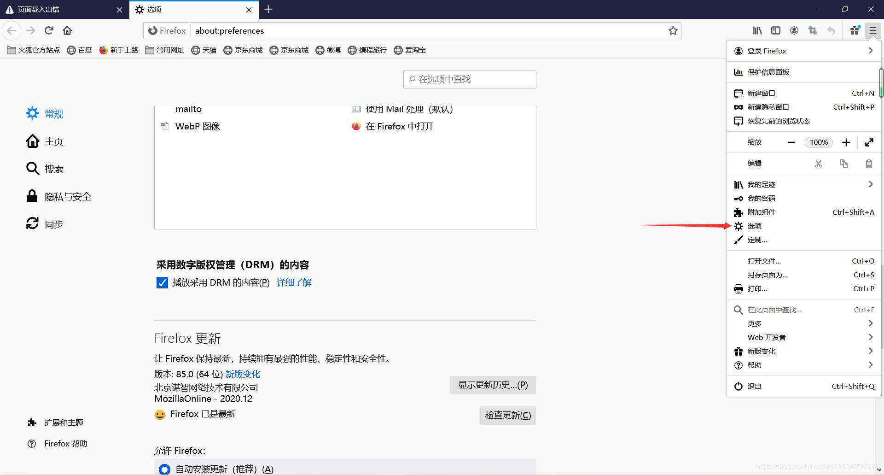Click the forward navigation arrow
884x475 pixels.
pos(30,30)
